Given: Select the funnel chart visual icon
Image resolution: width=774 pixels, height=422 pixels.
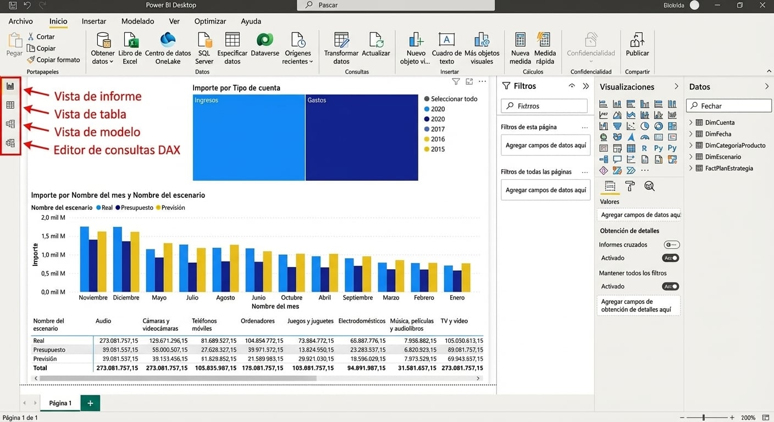Looking at the screenshot, I should [x=617, y=126].
